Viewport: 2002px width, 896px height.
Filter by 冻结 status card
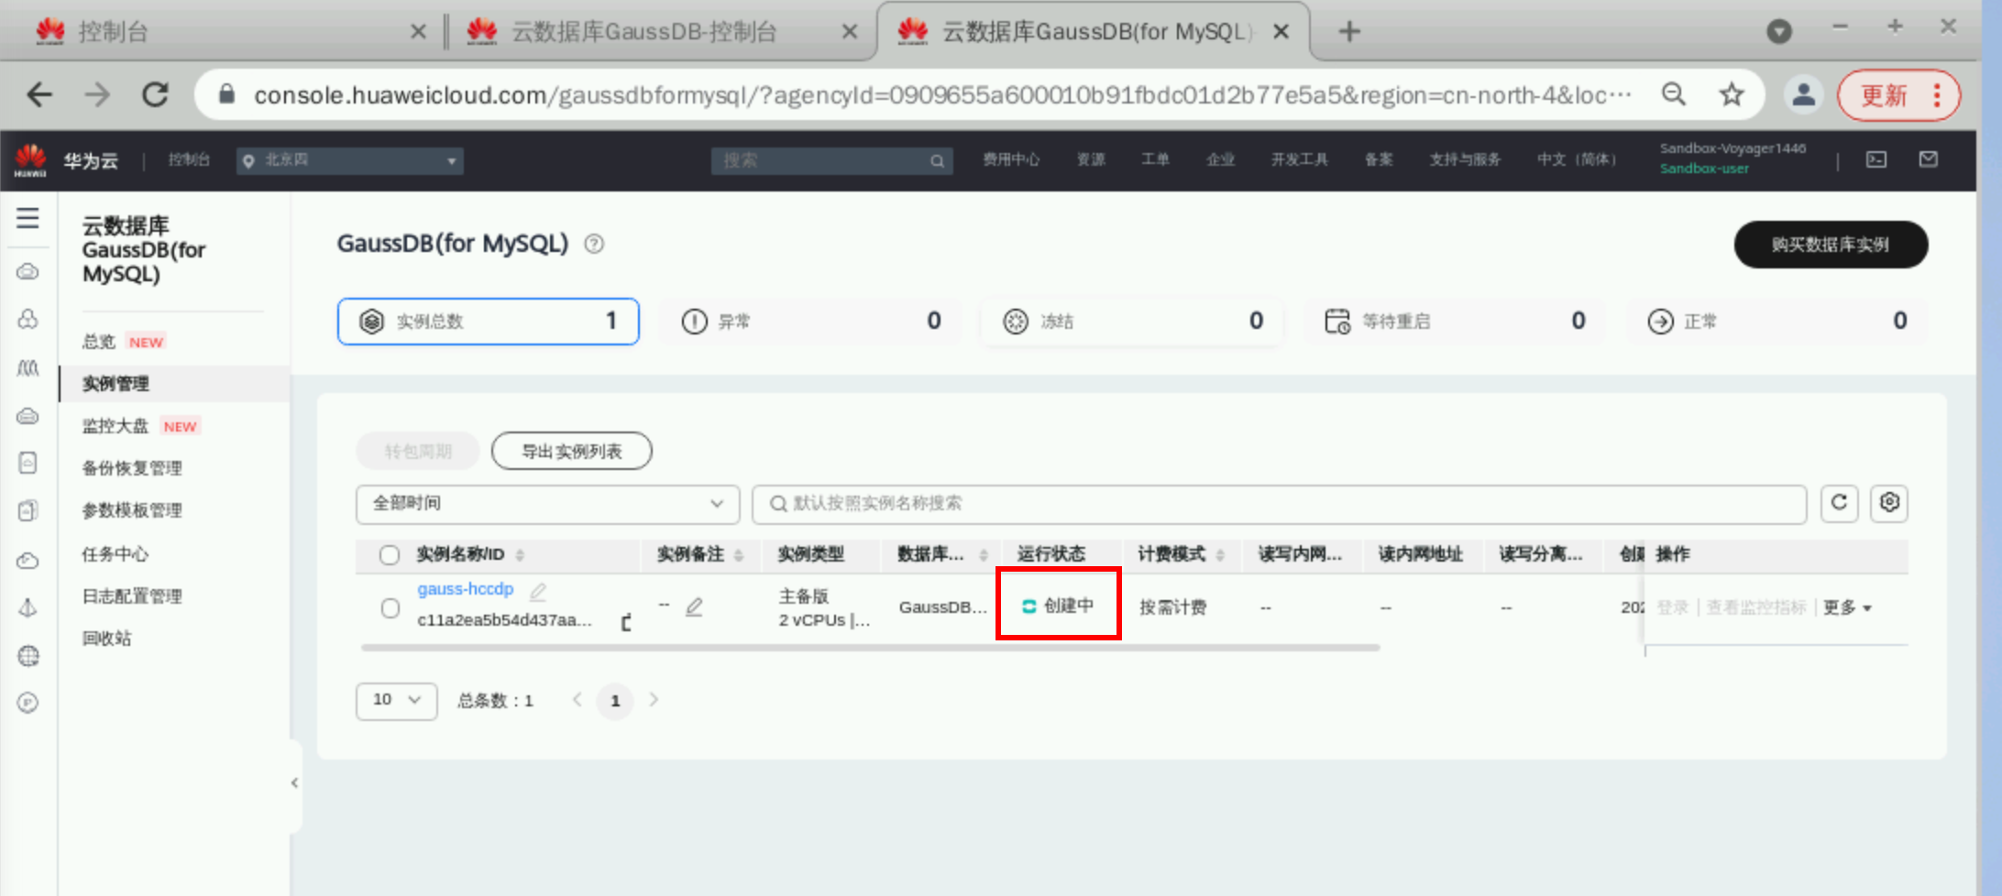(1132, 322)
